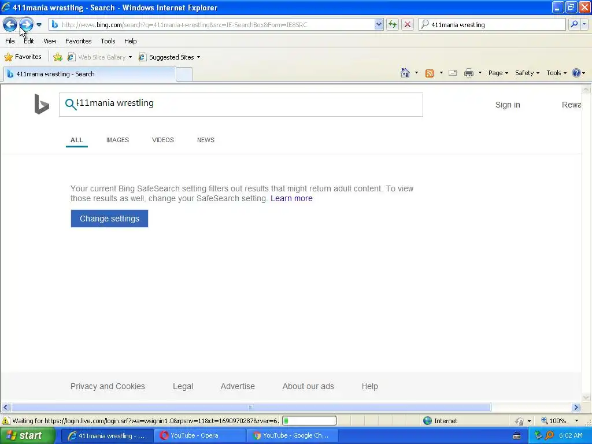592x444 pixels.
Task: Open the Legal footer link
Action: tap(183, 386)
